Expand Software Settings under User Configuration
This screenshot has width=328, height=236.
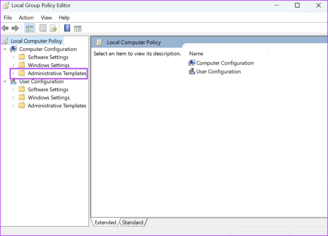point(14,89)
